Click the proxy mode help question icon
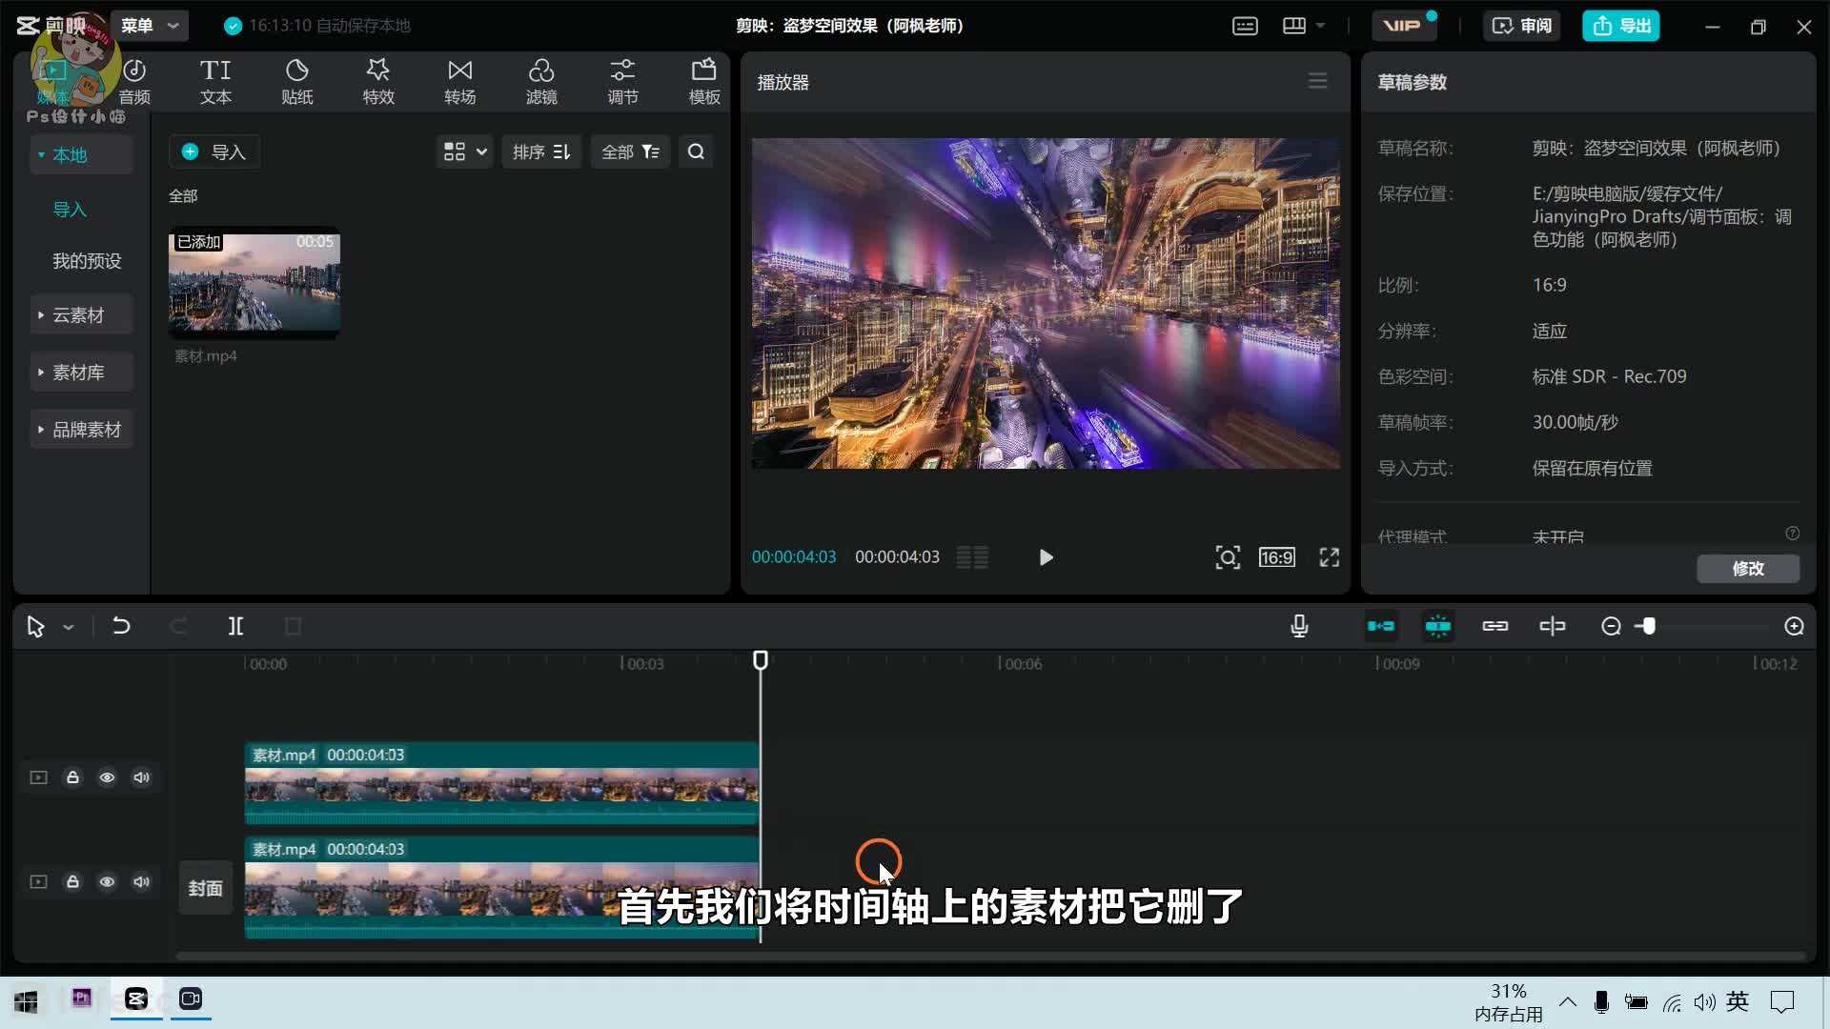The height and width of the screenshot is (1029, 1830). click(x=1793, y=534)
